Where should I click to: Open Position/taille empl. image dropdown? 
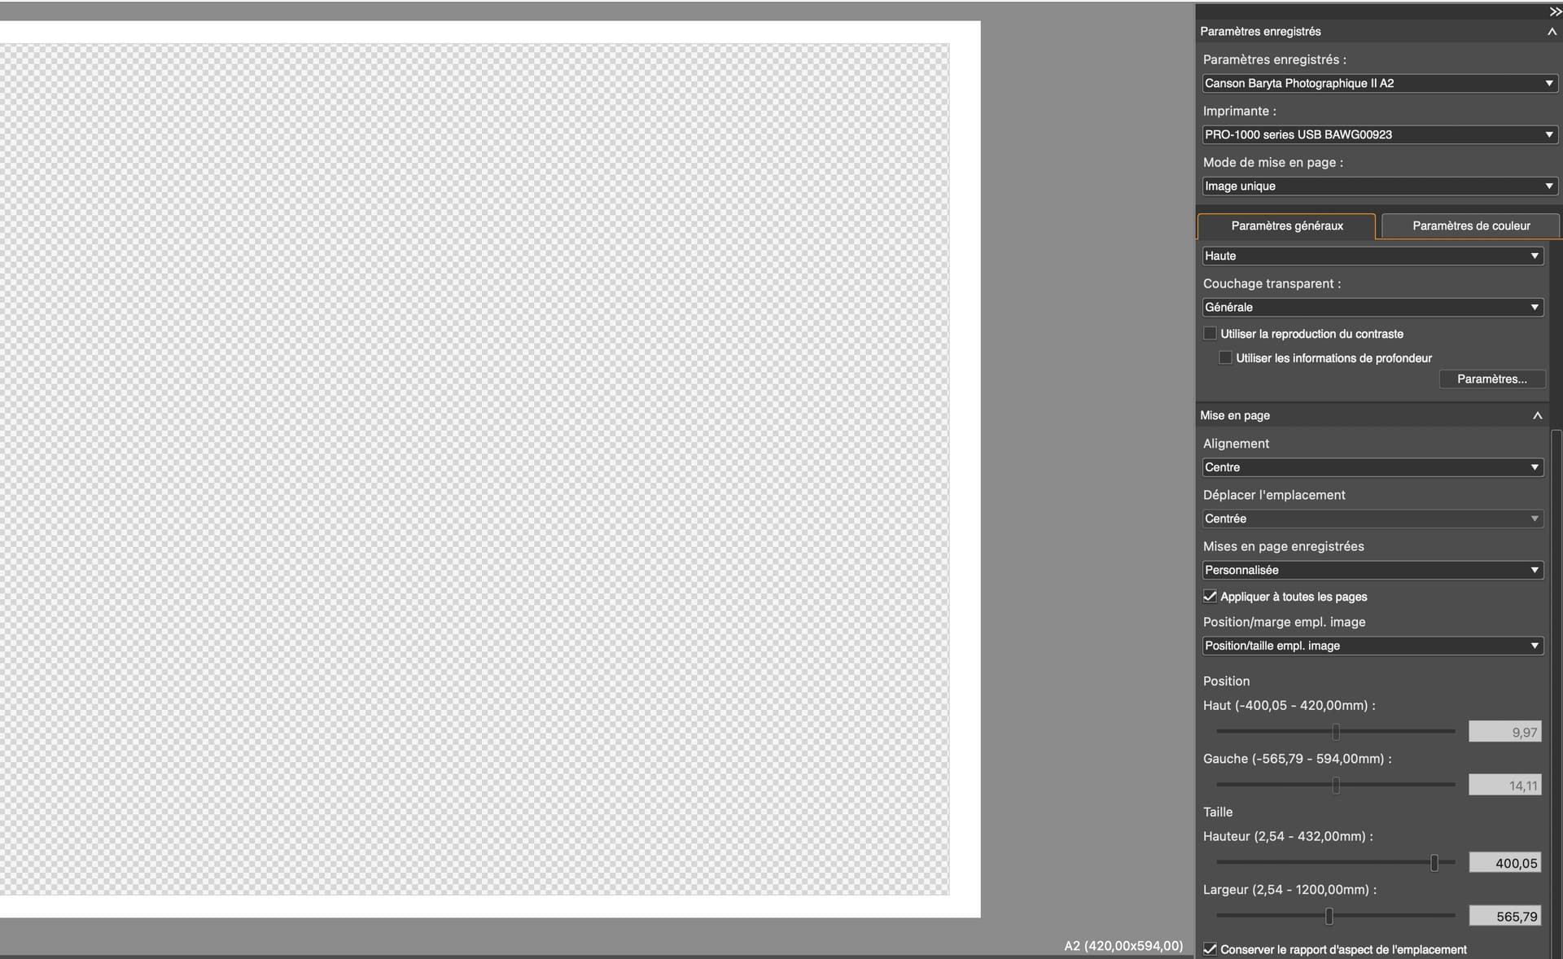(1373, 646)
